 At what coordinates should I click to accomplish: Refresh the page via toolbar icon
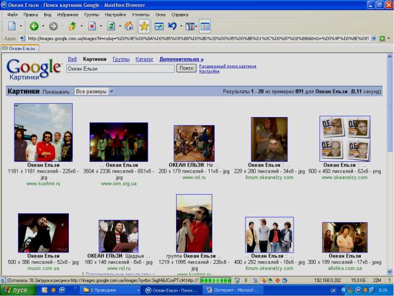111,26
